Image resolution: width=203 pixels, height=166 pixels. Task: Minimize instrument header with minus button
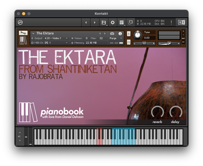[x=183, y=35]
